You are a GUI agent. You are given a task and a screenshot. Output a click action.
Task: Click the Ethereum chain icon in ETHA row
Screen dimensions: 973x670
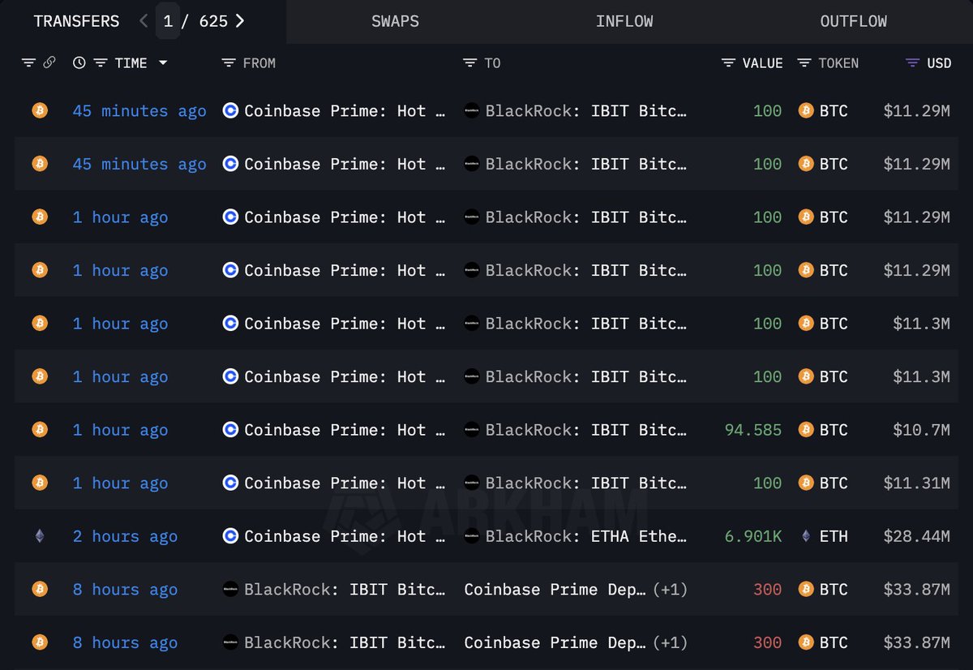[39, 536]
